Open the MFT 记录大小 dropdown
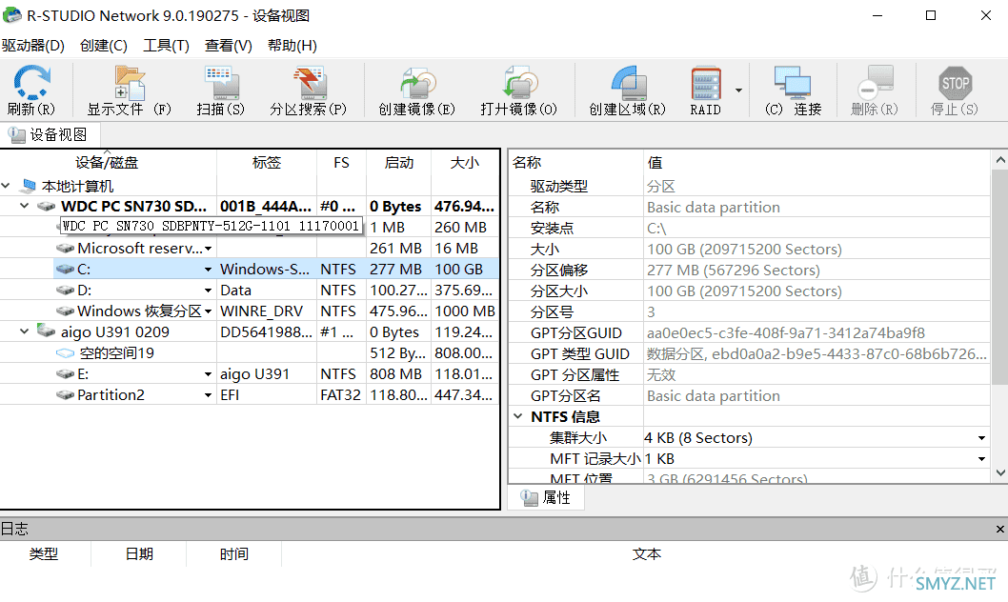1008x602 pixels. [x=981, y=459]
